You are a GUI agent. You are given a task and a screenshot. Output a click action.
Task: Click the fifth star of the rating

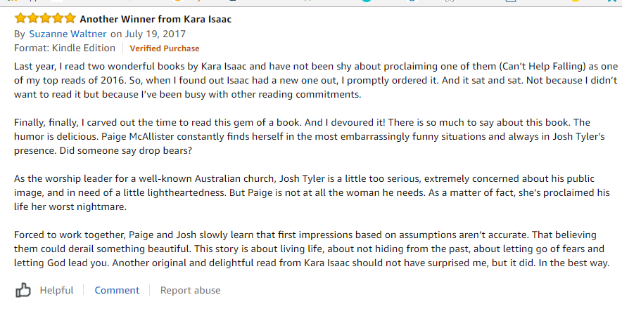tap(71, 18)
